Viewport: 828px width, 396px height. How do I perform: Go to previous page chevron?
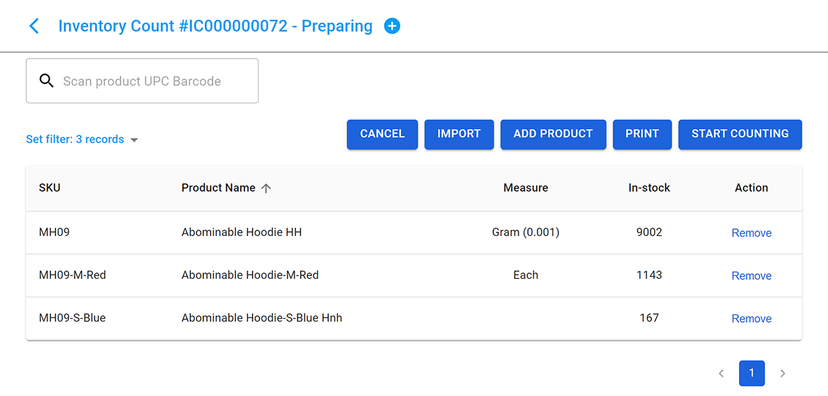721,373
